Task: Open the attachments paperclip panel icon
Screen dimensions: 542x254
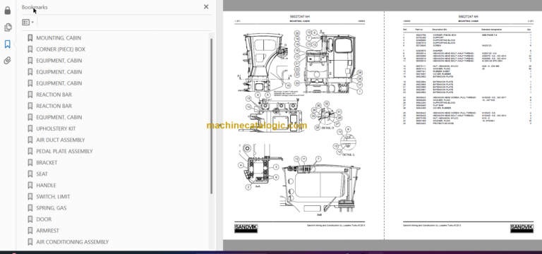Action: coord(7,61)
